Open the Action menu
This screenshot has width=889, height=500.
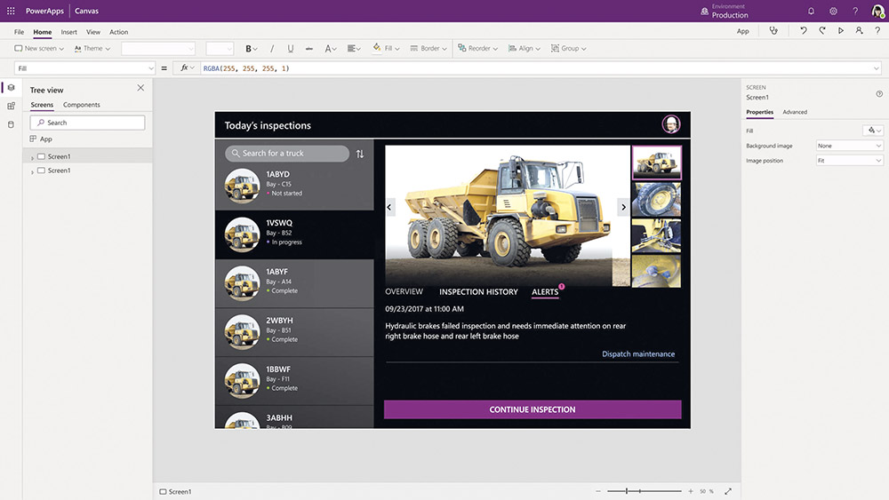119,32
